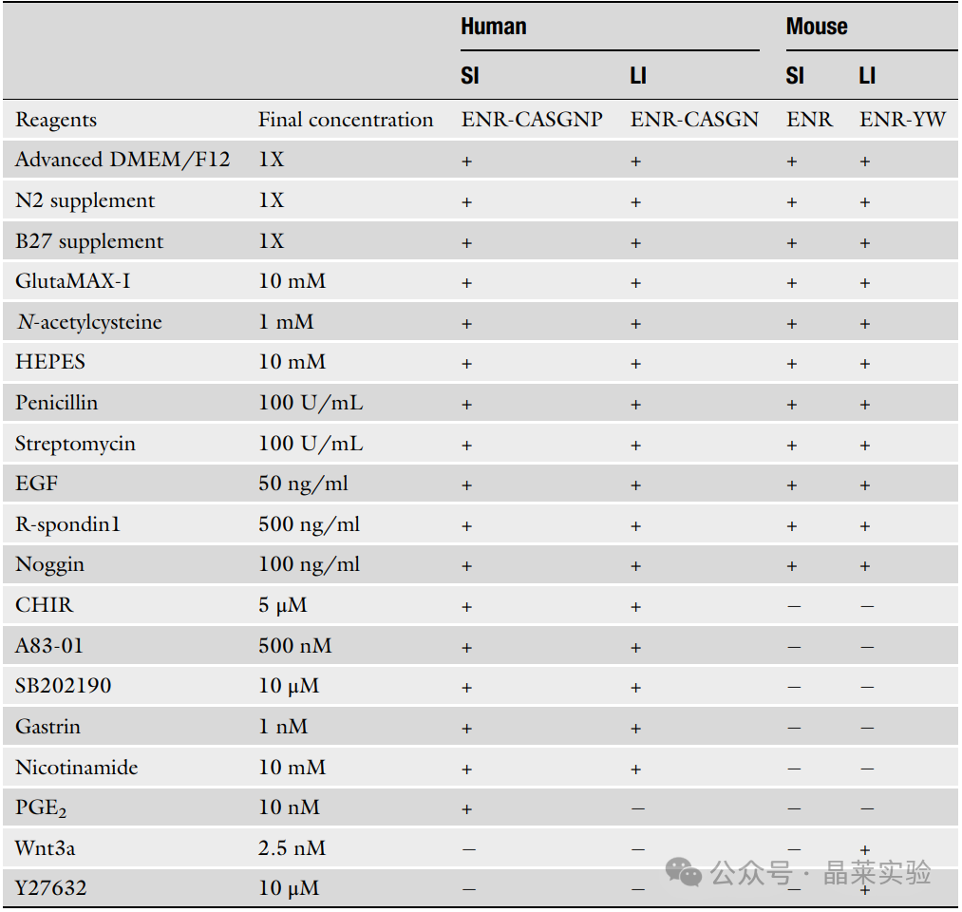Click the WeChat logo icon in watermark
Image resolution: width=962 pixels, height=912 pixels.
click(x=684, y=872)
